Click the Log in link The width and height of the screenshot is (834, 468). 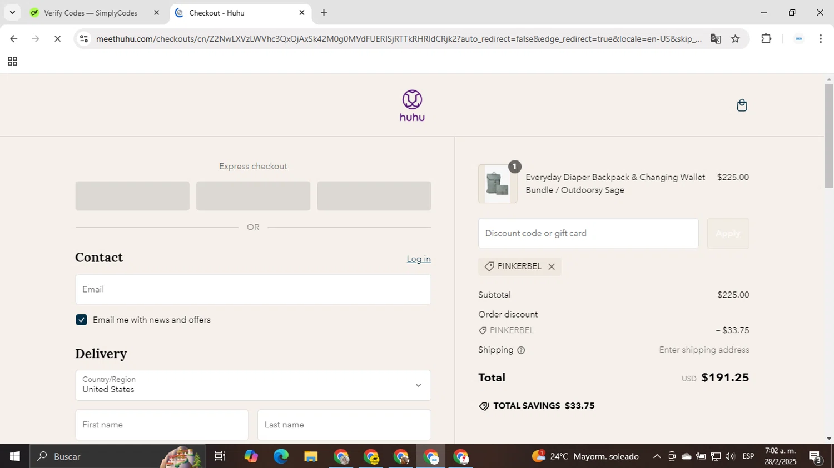419,259
